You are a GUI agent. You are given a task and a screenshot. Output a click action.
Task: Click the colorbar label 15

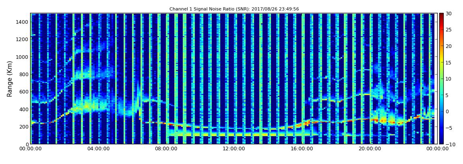point(449,62)
